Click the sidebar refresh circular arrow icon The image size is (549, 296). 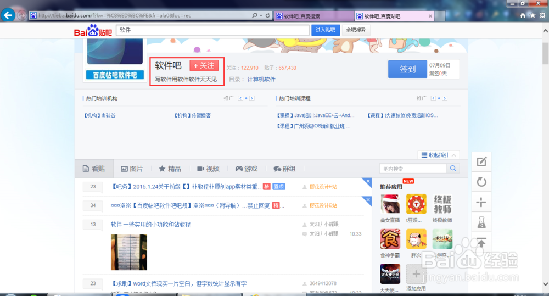(481, 182)
